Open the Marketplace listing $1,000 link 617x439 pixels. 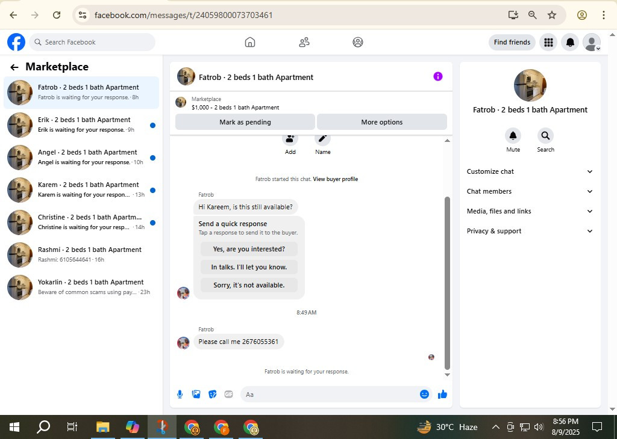click(236, 107)
